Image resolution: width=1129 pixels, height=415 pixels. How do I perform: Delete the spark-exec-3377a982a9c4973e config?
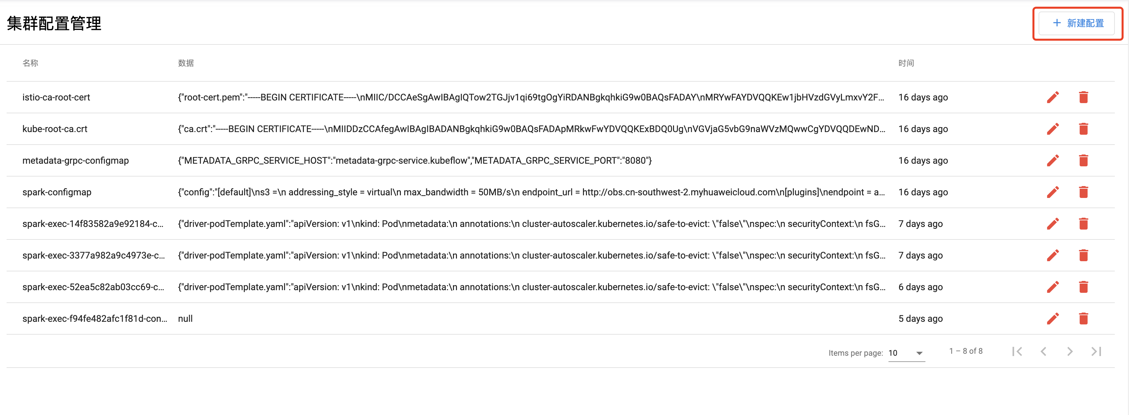click(1083, 255)
